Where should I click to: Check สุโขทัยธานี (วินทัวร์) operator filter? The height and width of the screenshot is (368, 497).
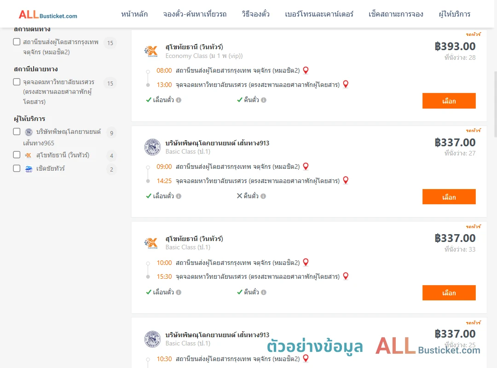tap(17, 155)
